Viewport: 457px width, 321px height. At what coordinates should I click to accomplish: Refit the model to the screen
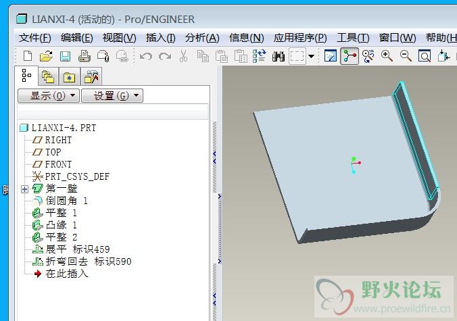425,56
